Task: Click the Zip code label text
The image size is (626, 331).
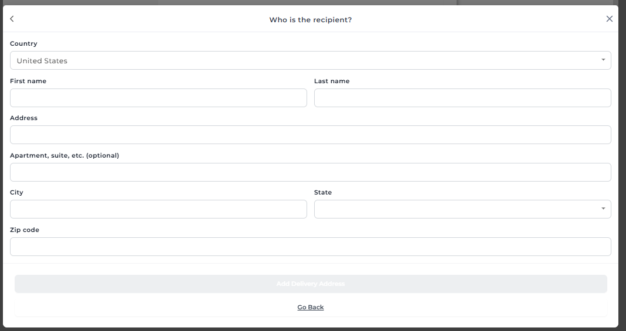Action: tap(25, 230)
